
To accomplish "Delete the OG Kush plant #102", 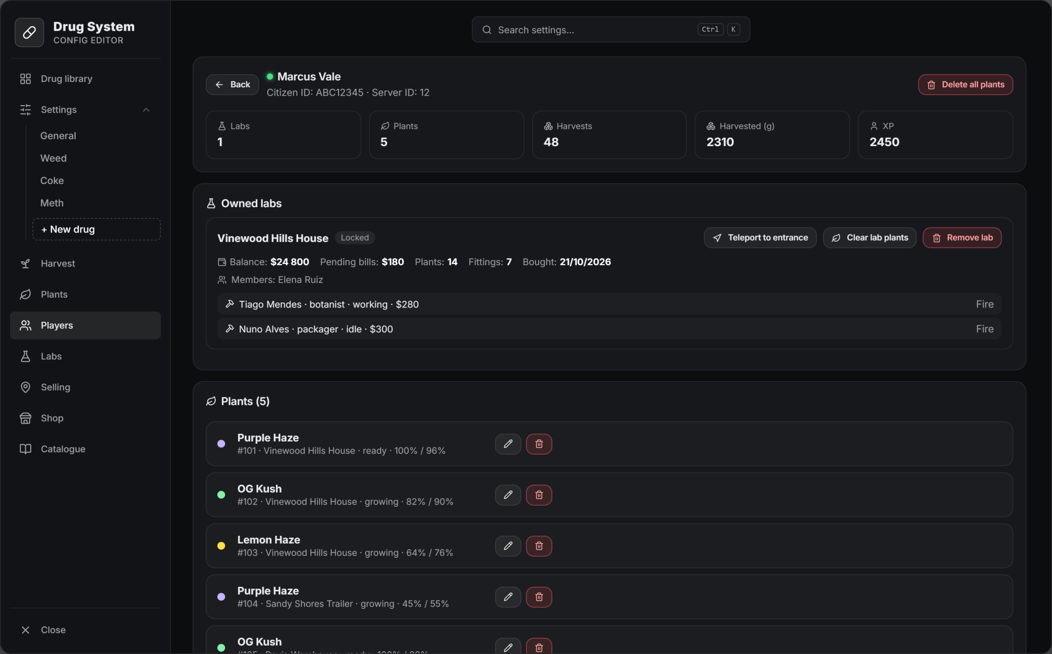I will [539, 495].
